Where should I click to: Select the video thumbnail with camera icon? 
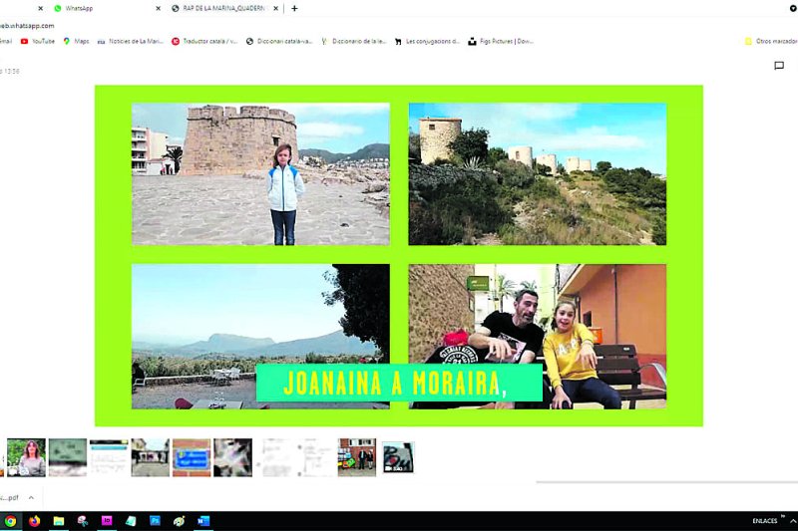click(x=398, y=457)
